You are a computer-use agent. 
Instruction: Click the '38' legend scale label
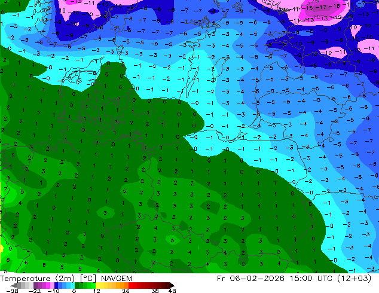pyautogui.click(x=155, y=291)
